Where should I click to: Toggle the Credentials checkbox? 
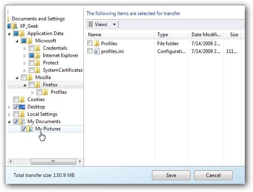[x=32, y=48]
